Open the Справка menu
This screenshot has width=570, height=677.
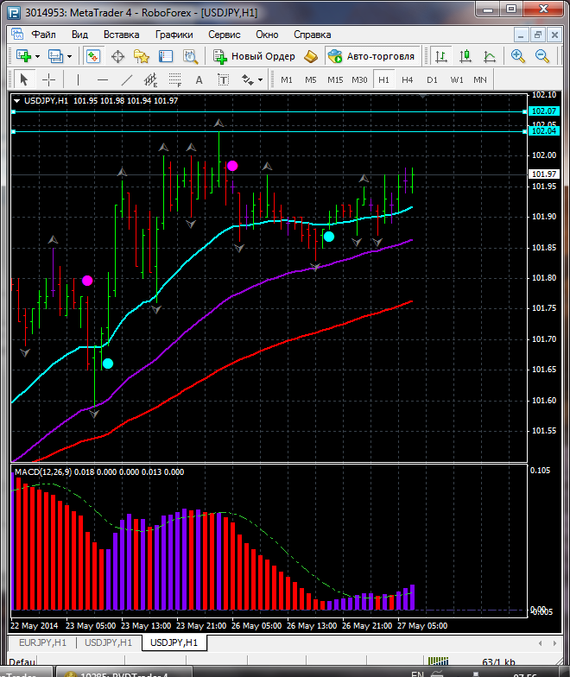click(313, 35)
